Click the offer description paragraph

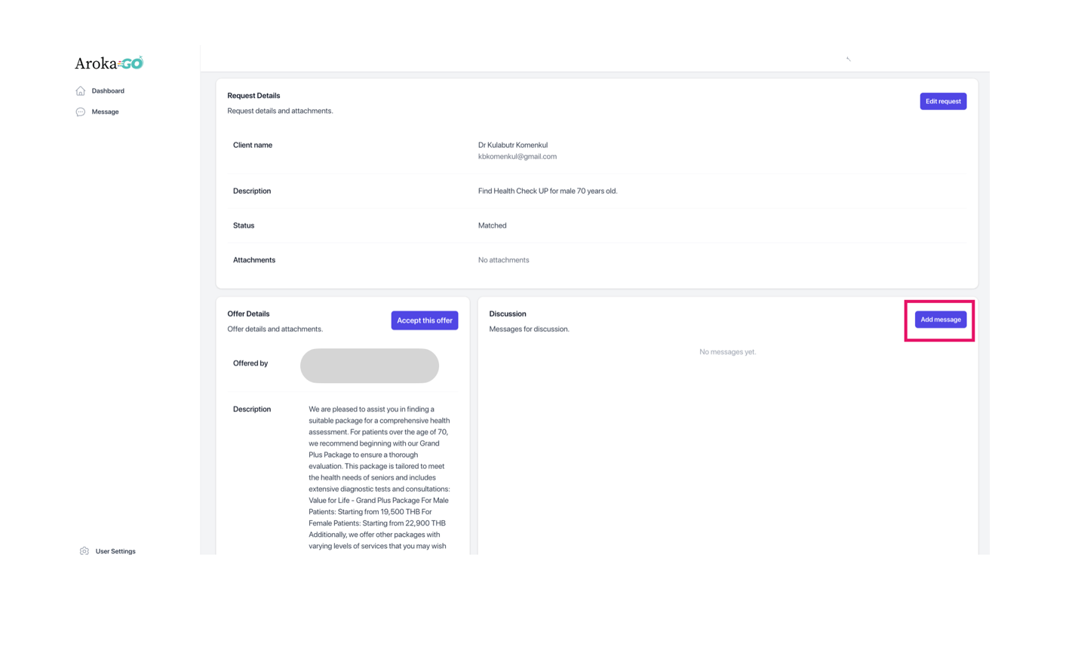point(379,477)
